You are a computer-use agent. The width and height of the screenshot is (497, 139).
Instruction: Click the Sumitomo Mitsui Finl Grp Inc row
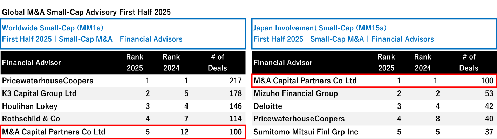point(374,132)
